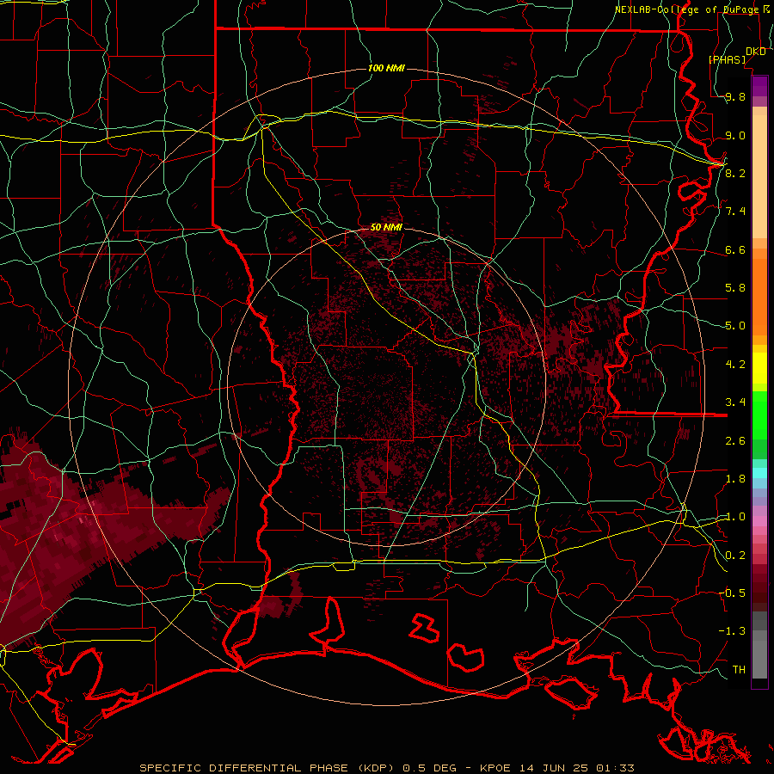The height and width of the screenshot is (774, 774).
Task: Click the [PHAS] legend unit label
Action: [x=727, y=59]
